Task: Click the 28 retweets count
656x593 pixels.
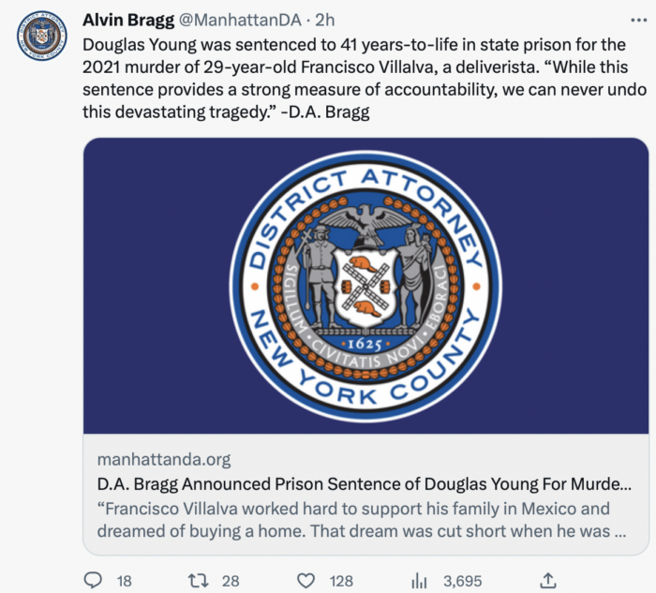Action: [x=231, y=581]
